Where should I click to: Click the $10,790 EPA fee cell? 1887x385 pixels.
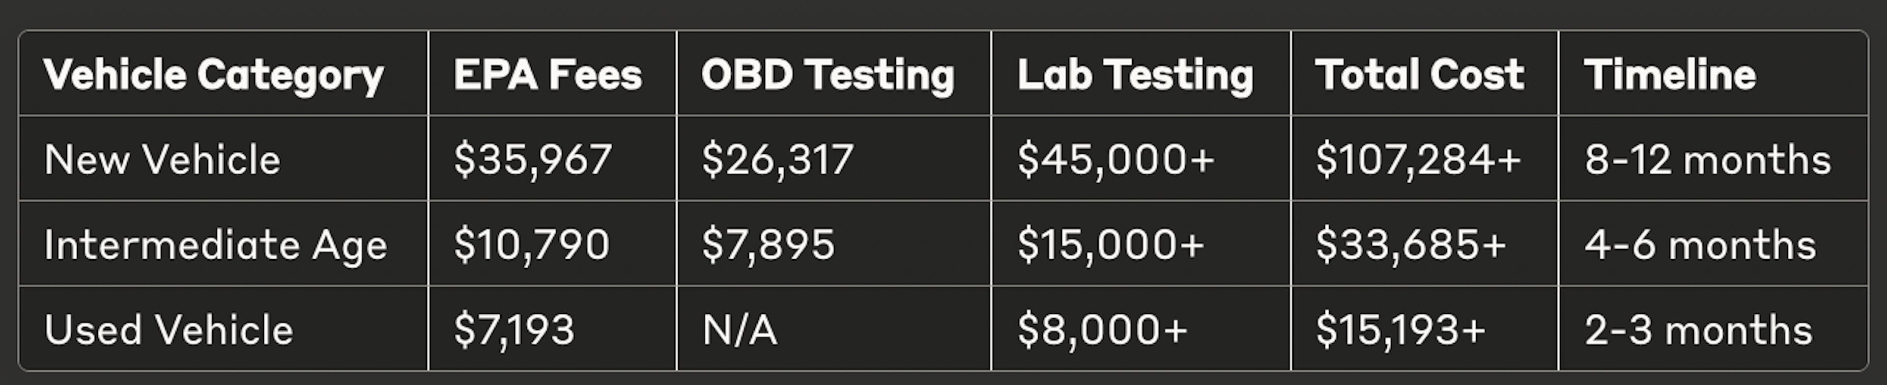[x=531, y=245]
